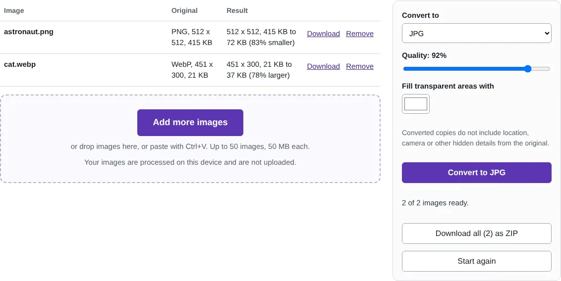Click the 'processed on this device' privacy note
The width and height of the screenshot is (561, 281).
190,162
